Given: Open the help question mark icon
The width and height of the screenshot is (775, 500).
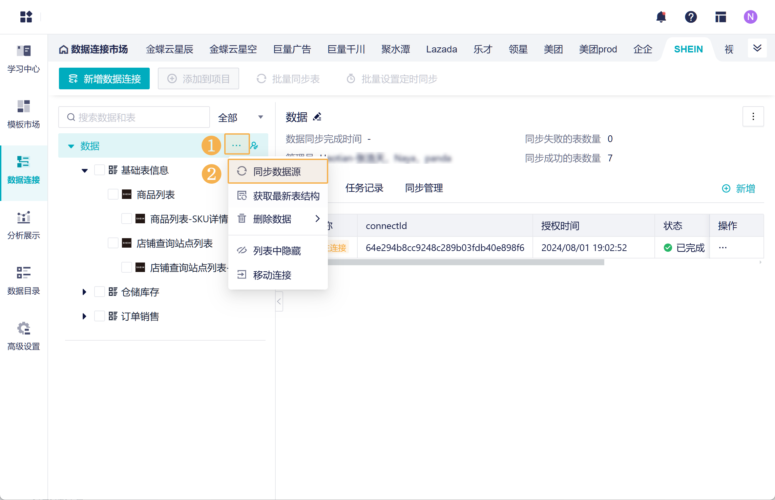Looking at the screenshot, I should 691,17.
